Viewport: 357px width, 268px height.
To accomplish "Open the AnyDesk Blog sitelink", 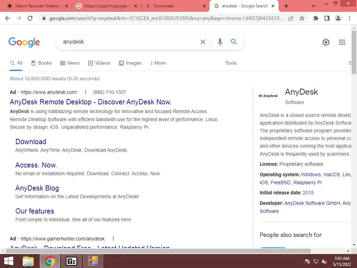I will pyautogui.click(x=37, y=188).
